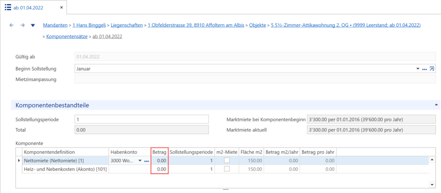Click the grid scrollbar down arrow

(x=432, y=185)
